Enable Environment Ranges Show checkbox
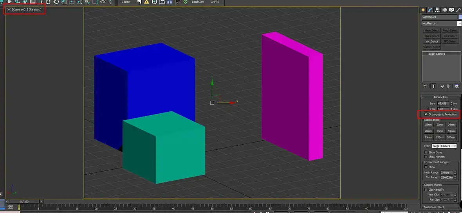The height and width of the screenshot is (213, 462). 426,167
